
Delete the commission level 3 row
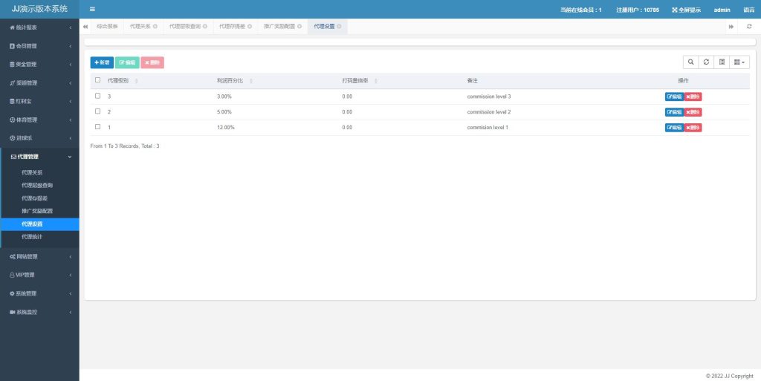(x=693, y=97)
